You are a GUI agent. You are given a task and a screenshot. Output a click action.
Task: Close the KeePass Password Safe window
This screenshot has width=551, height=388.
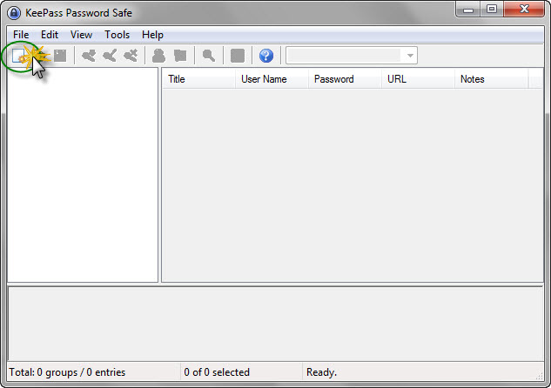pyautogui.click(x=524, y=9)
